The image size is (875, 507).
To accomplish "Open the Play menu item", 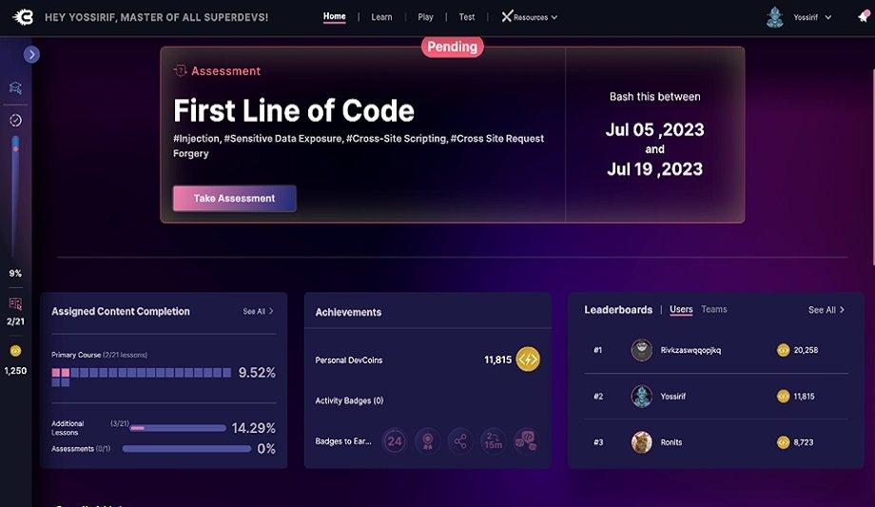I will point(425,17).
